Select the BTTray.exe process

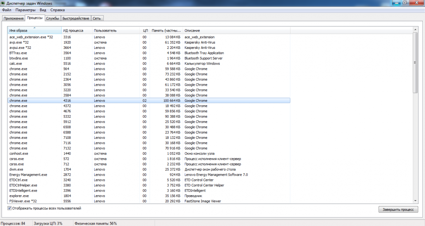pos(149,53)
